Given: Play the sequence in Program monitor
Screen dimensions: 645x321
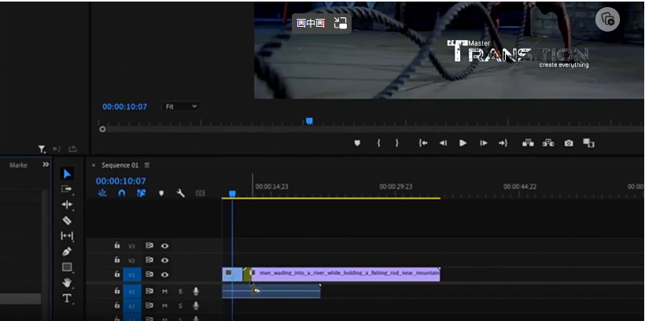Looking at the screenshot, I should click(463, 143).
